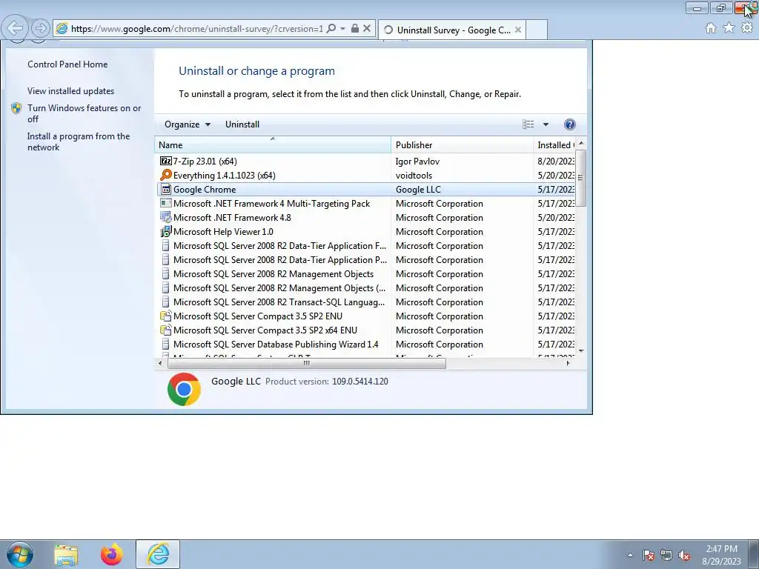Select SQL Server 2008 R2 Management Objects (... row
This screenshot has width=759, height=569.
pyautogui.click(x=366, y=288)
